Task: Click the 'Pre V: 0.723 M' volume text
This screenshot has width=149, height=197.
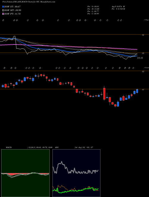Action: (x=118, y=9)
